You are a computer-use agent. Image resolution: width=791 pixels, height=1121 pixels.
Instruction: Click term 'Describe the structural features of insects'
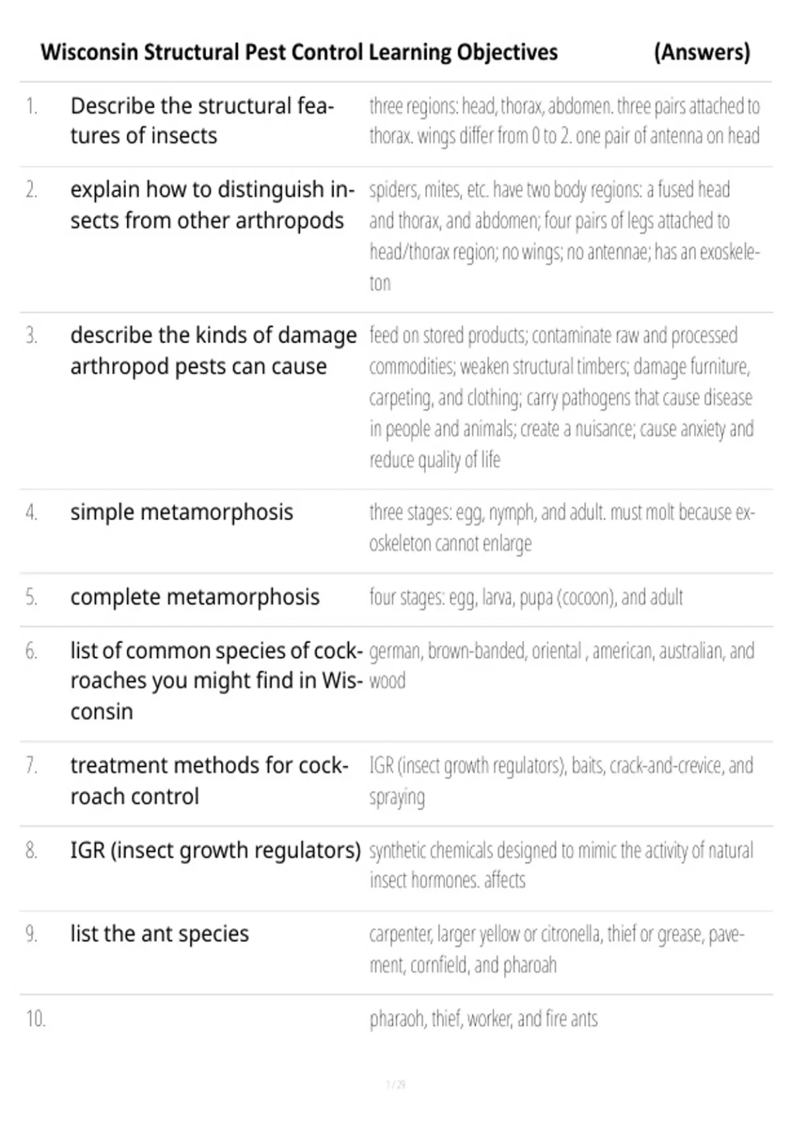[202, 121]
